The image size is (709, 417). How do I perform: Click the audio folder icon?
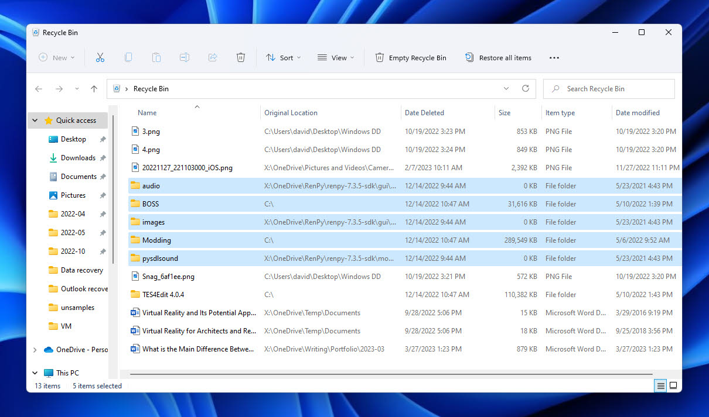click(135, 186)
